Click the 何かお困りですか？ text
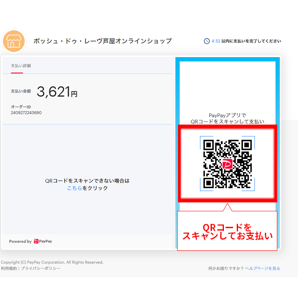 click(x=226, y=269)
